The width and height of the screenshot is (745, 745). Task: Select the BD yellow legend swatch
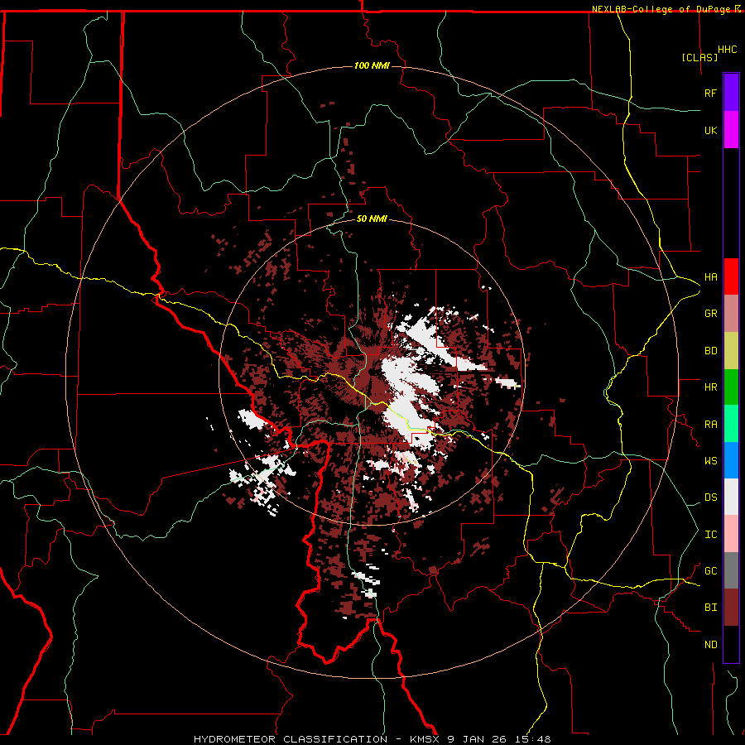[x=731, y=351]
